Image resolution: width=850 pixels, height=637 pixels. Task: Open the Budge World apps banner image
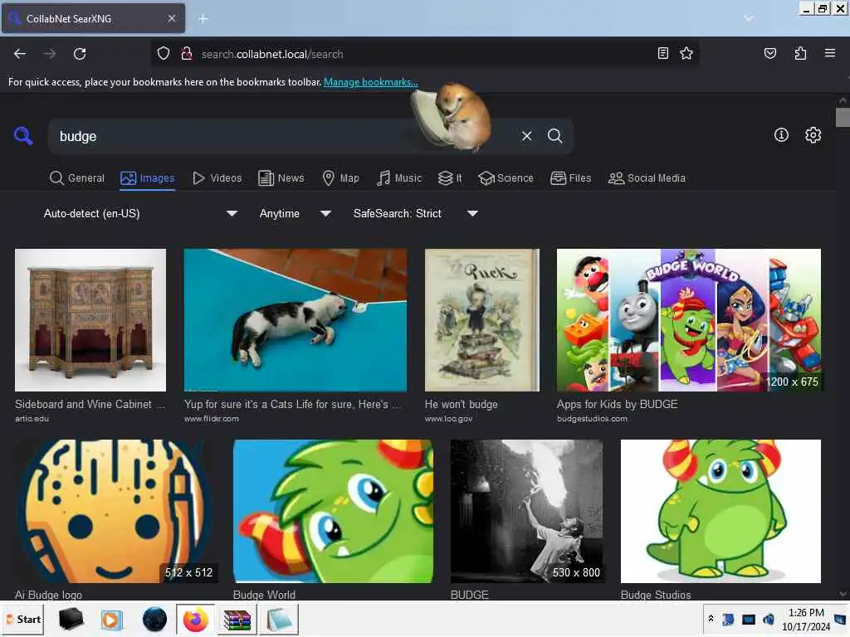coord(689,320)
